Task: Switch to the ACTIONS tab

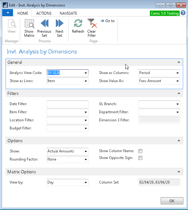Action: tap(44, 13)
